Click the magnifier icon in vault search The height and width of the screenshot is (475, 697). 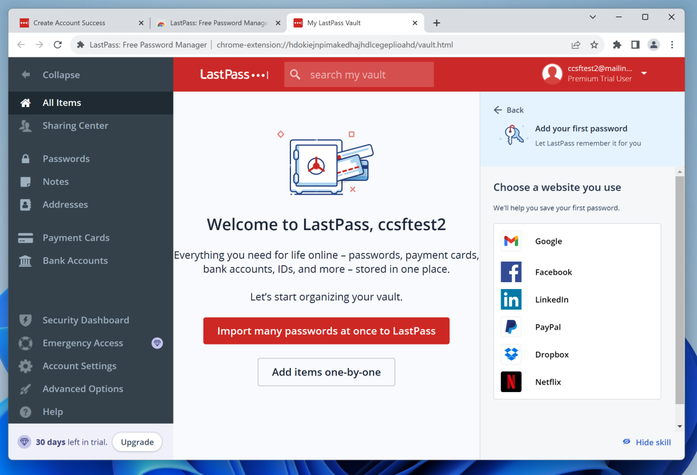[296, 74]
